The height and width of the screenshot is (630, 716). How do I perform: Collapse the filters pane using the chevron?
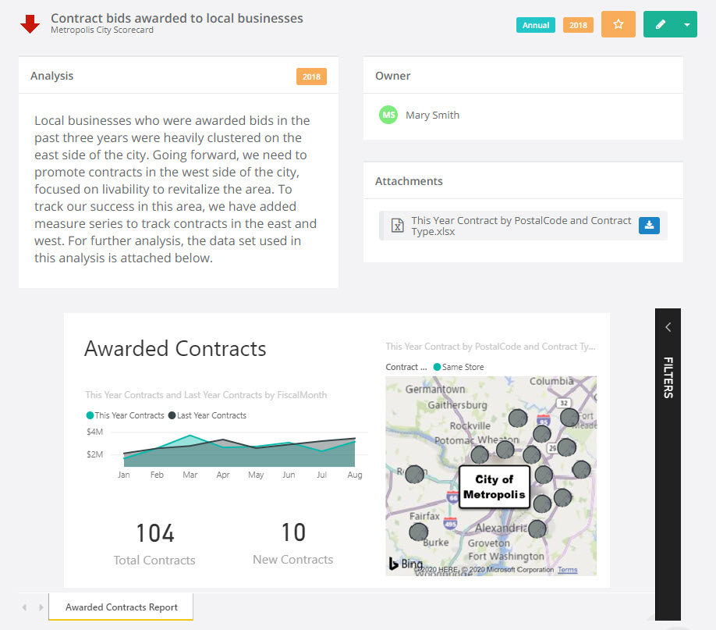point(668,327)
